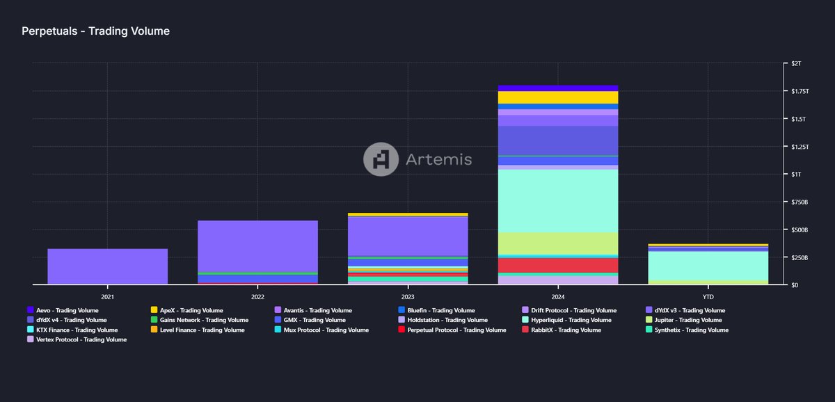Click the purple 2021 trading volume bar

coord(107,266)
